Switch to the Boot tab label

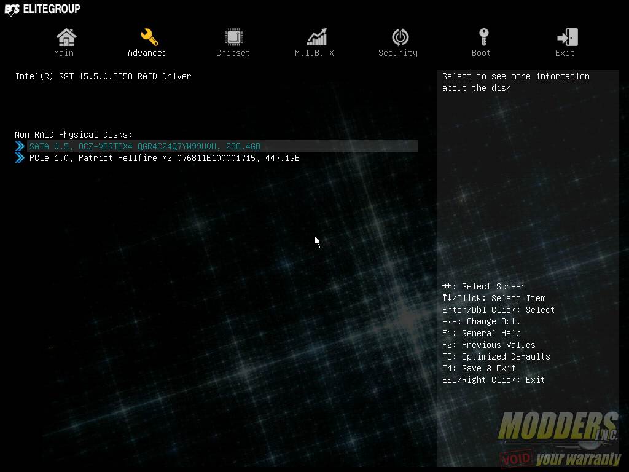[481, 53]
